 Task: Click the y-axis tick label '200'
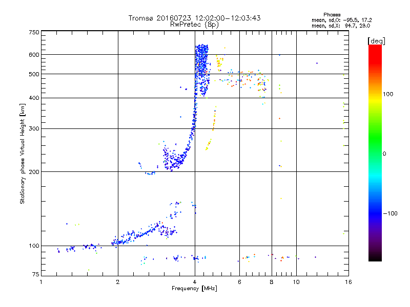pos(34,172)
